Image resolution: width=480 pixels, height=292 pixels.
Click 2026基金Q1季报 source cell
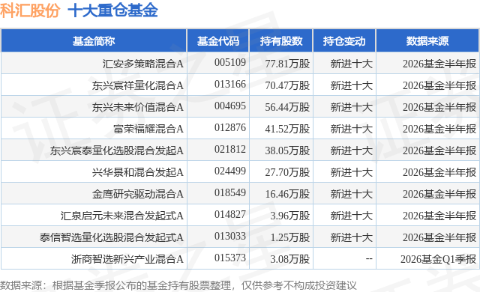(x=438, y=259)
